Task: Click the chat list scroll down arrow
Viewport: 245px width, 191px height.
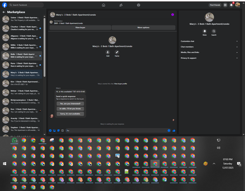Action: point(45,134)
